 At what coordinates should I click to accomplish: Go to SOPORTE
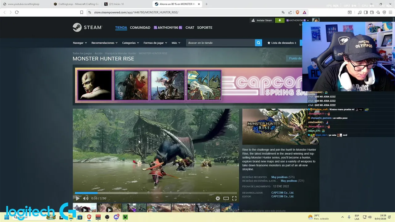[205, 27]
